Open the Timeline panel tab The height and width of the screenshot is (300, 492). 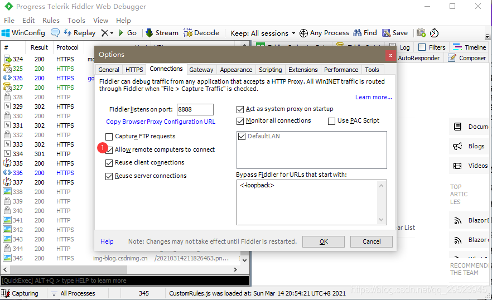coord(470,47)
